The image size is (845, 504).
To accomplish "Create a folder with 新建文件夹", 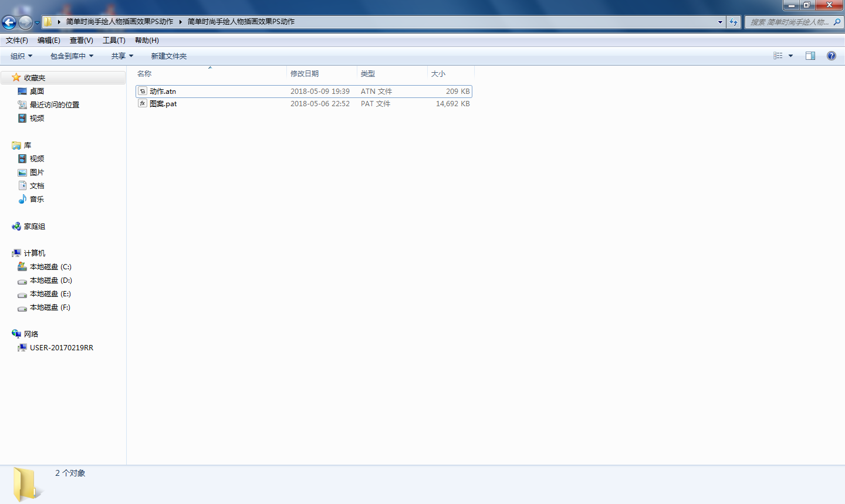I will [169, 56].
